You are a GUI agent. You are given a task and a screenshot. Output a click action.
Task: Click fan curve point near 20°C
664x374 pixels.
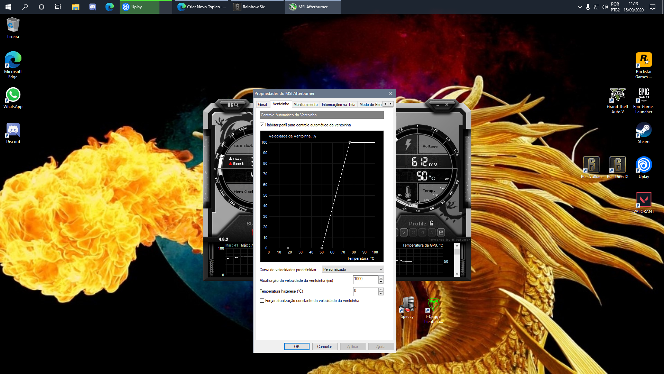pos(288,248)
